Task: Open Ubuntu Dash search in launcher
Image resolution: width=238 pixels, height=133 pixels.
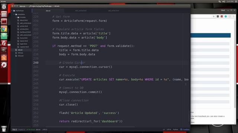Action: click(4, 7)
